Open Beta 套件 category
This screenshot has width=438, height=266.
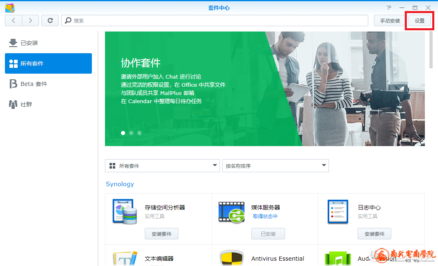pyautogui.click(x=48, y=83)
